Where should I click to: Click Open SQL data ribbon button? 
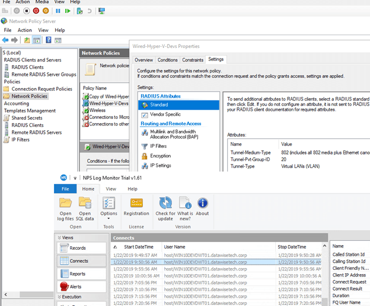coord(85,209)
